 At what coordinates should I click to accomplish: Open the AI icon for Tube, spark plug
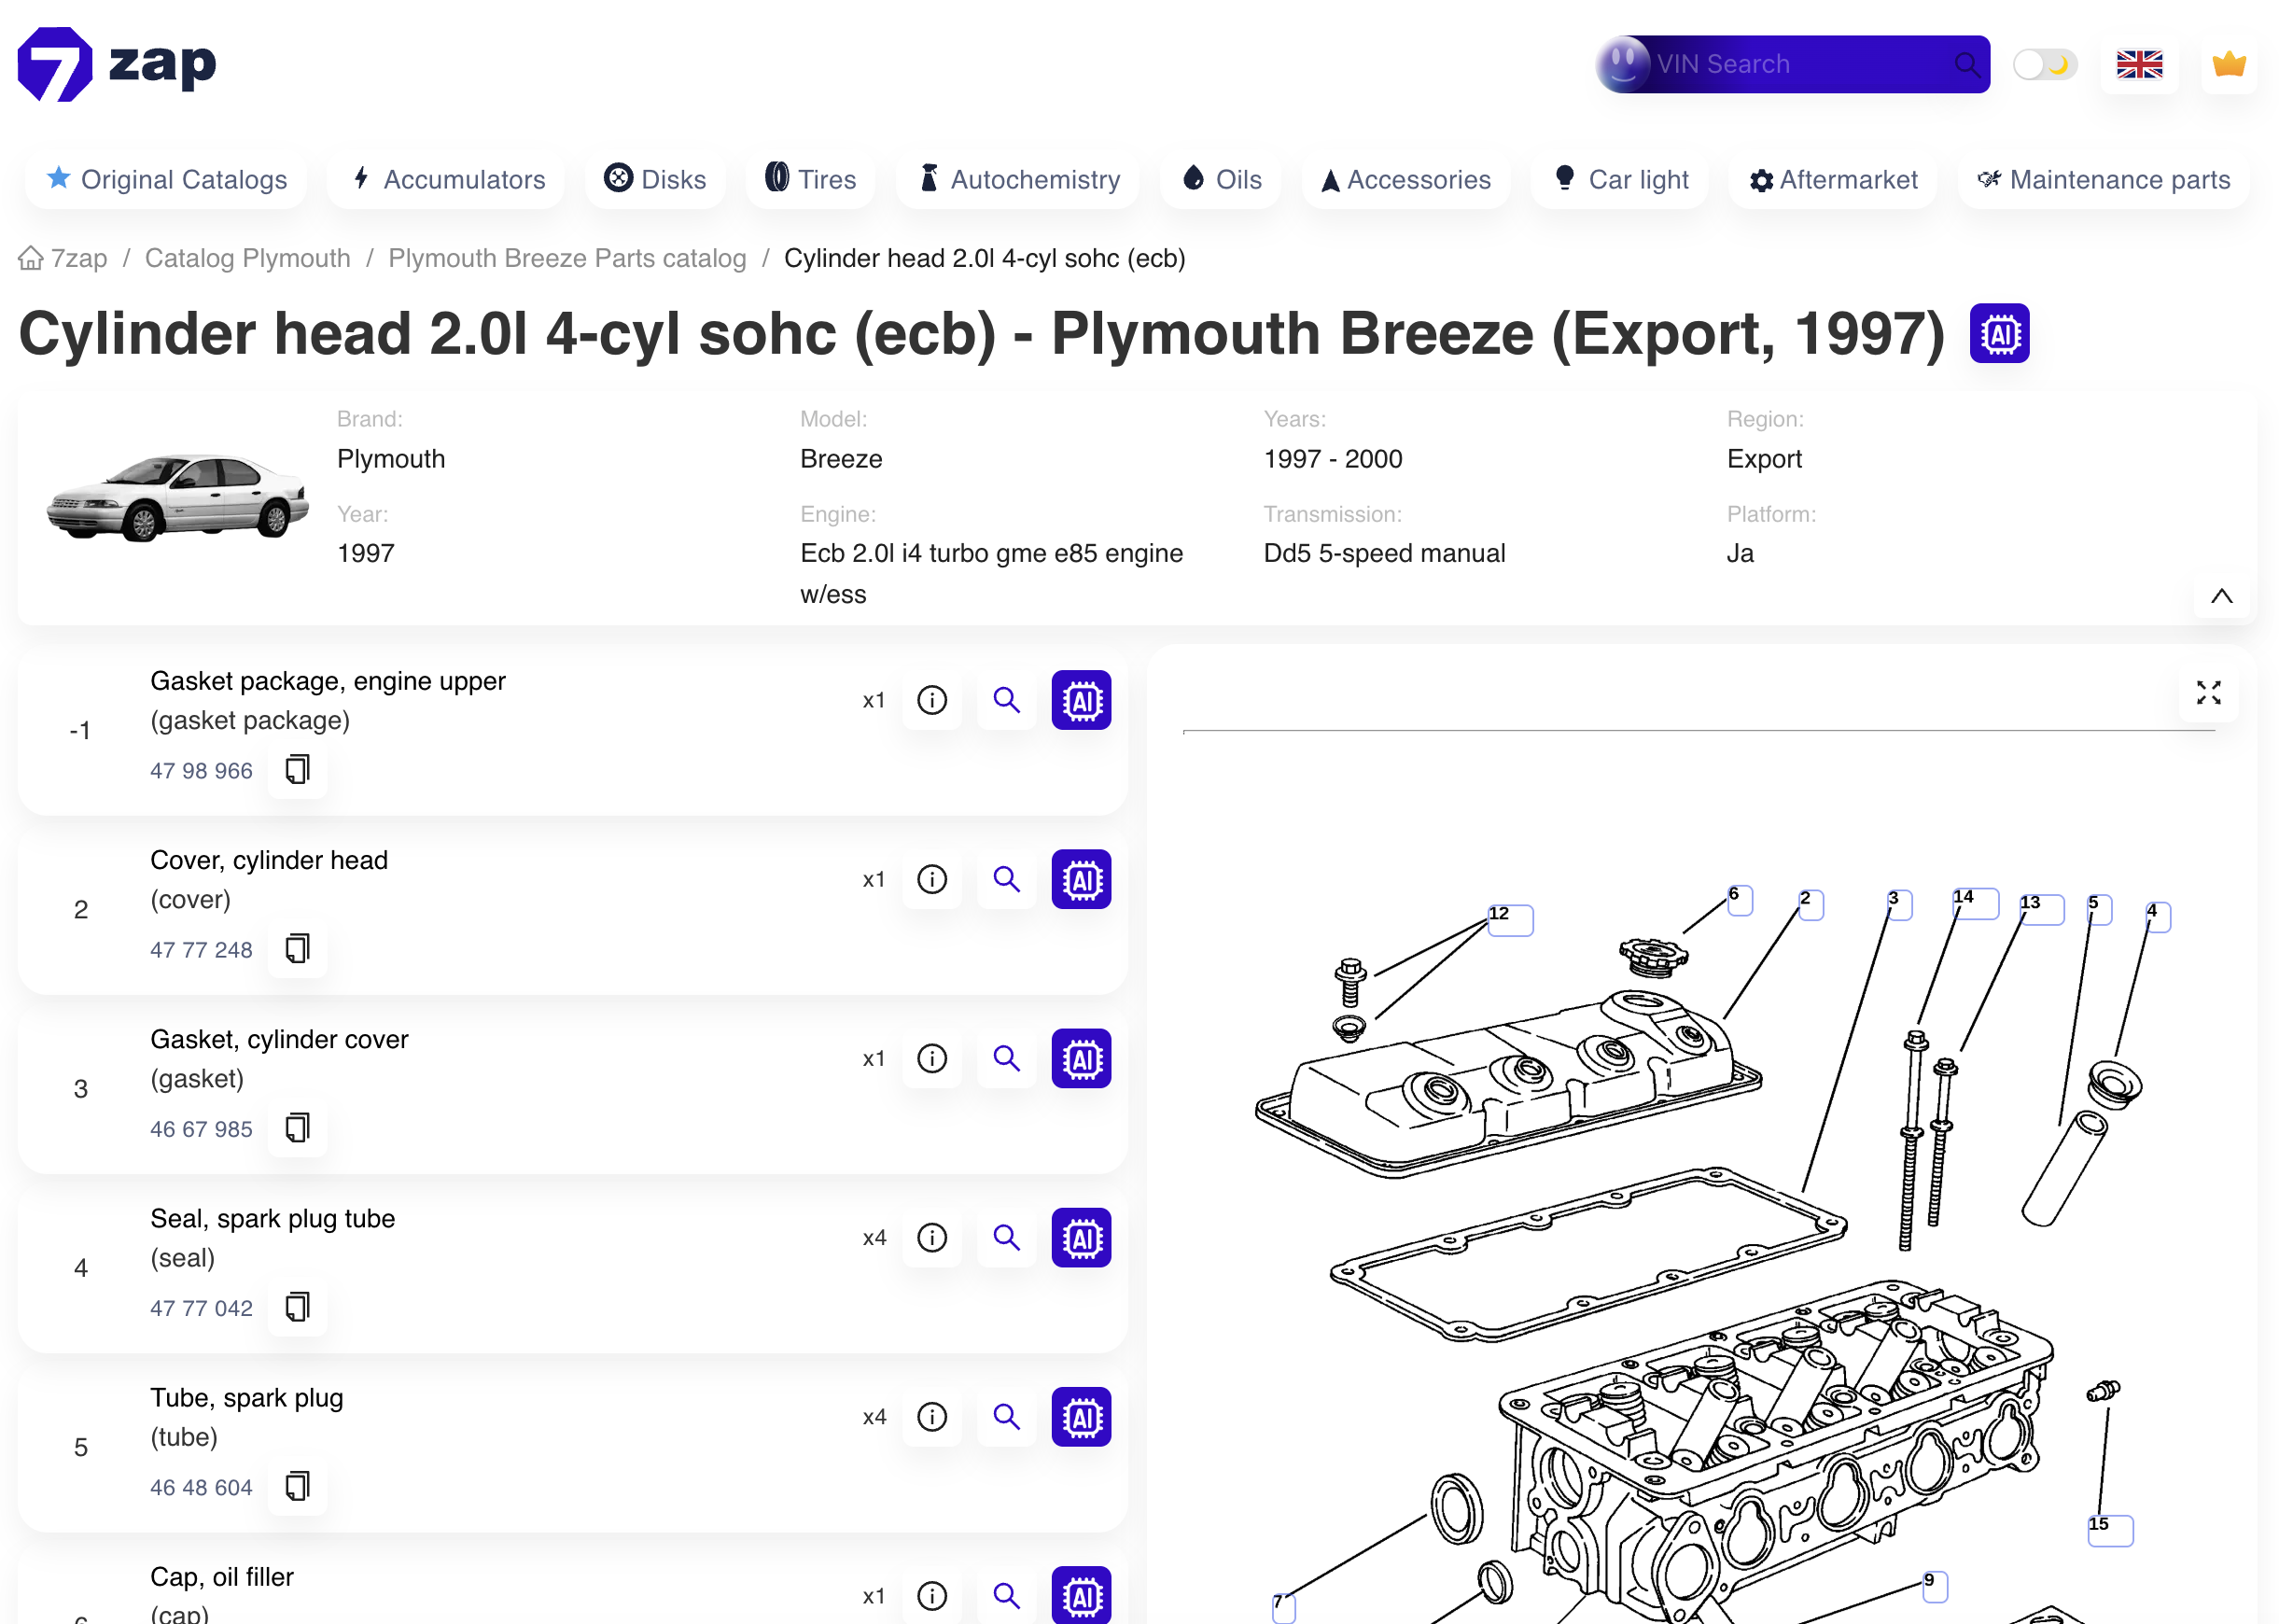[x=1081, y=1416]
